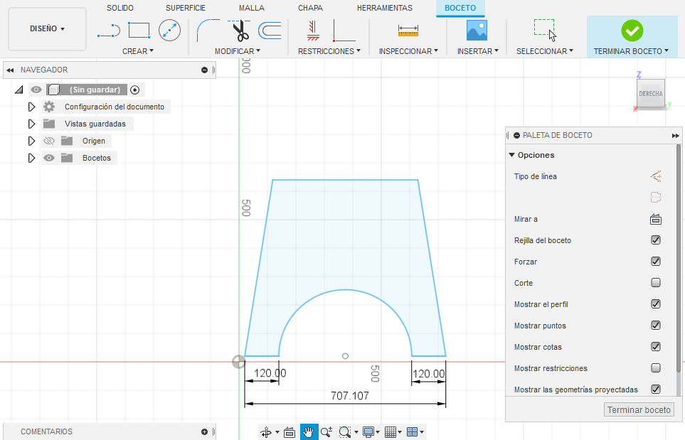Hide the Bocetos folder visibility
The width and height of the screenshot is (685, 440).
click(49, 158)
